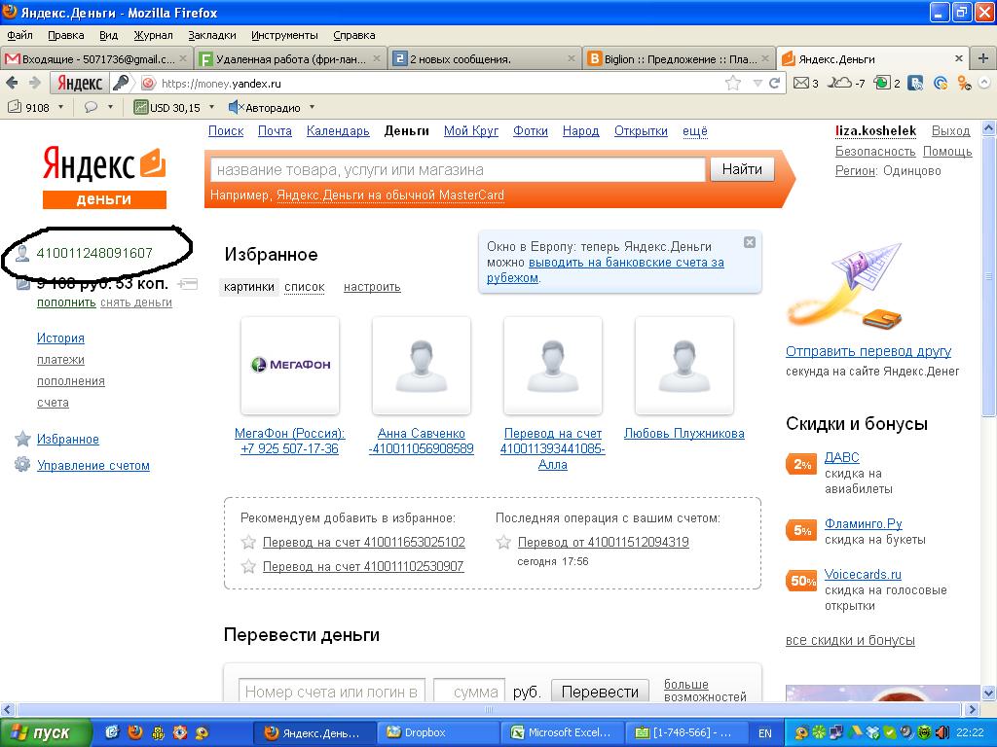The width and height of the screenshot is (997, 747).
Task: Open the Журнал menu
Action: tap(153, 35)
